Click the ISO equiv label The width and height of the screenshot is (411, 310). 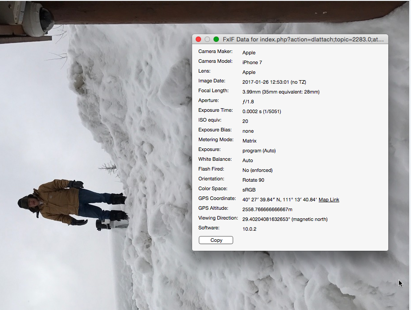[x=210, y=120]
